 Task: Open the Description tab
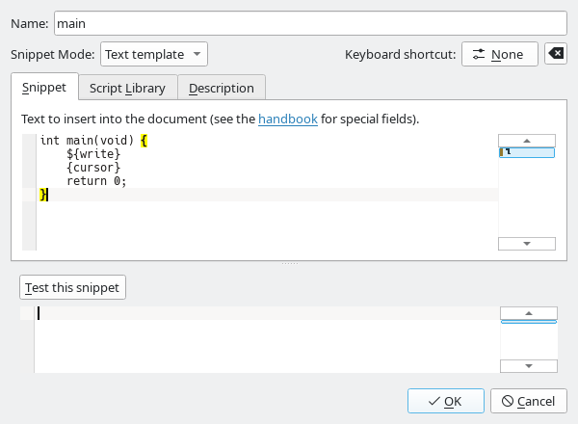point(221,88)
